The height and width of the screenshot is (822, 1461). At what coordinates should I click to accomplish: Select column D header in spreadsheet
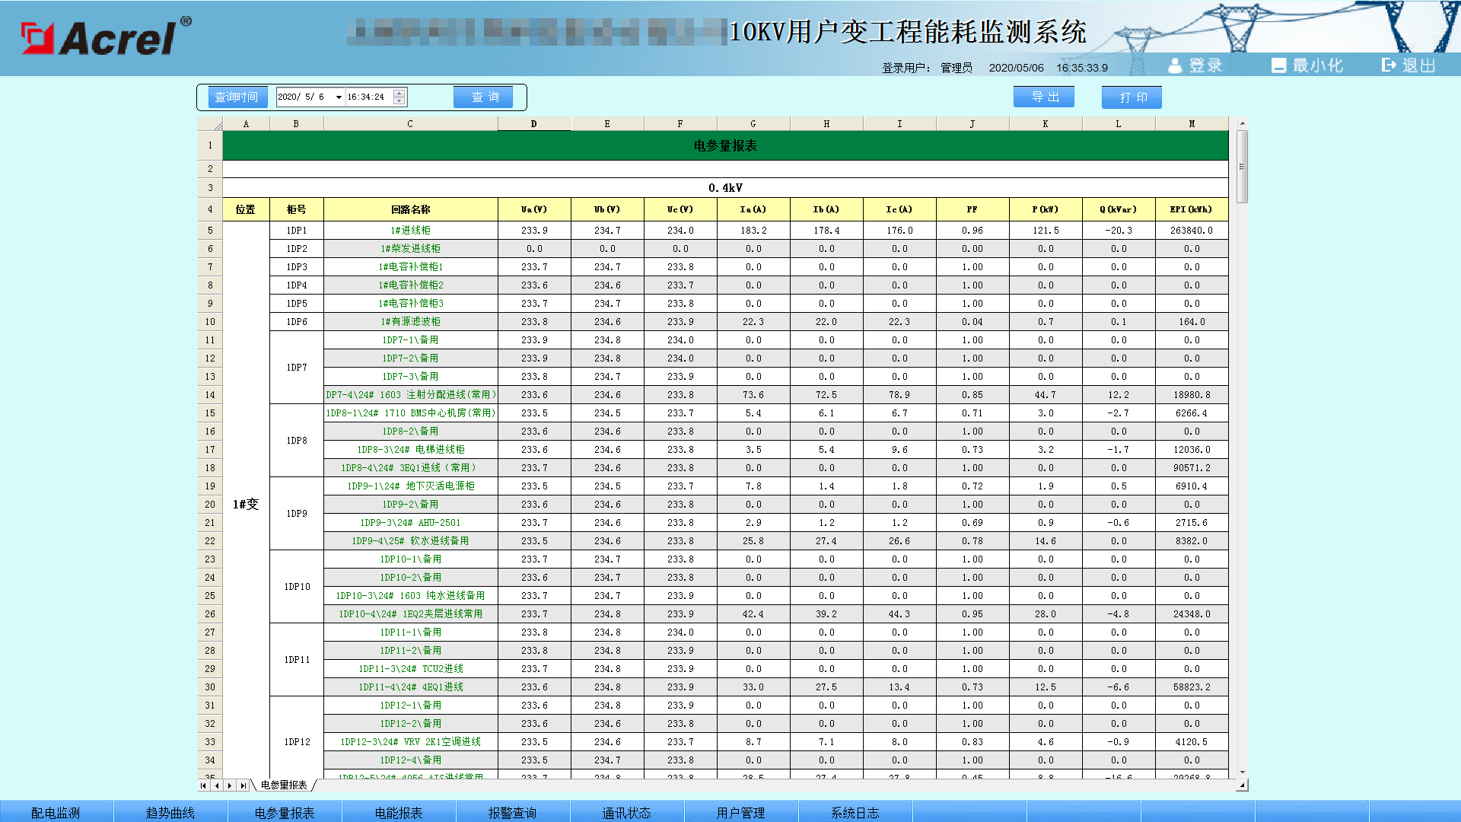click(x=533, y=124)
